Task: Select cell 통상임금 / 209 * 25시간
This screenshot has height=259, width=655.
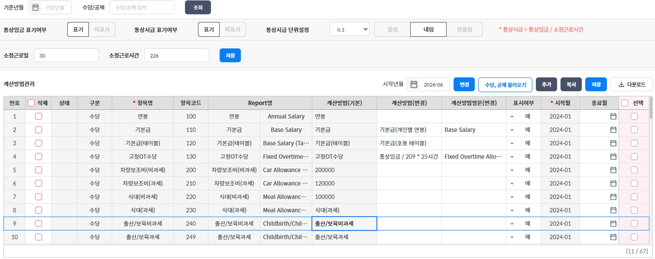Action: pos(409,156)
